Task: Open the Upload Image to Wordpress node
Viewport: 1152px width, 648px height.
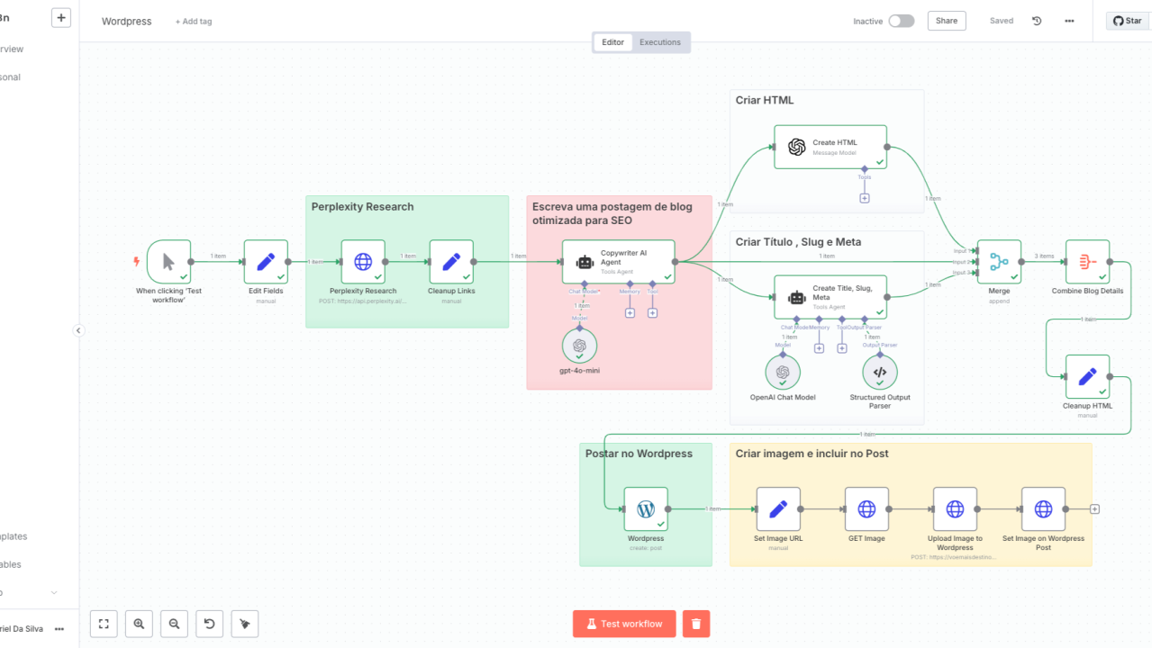Action: coord(955,509)
